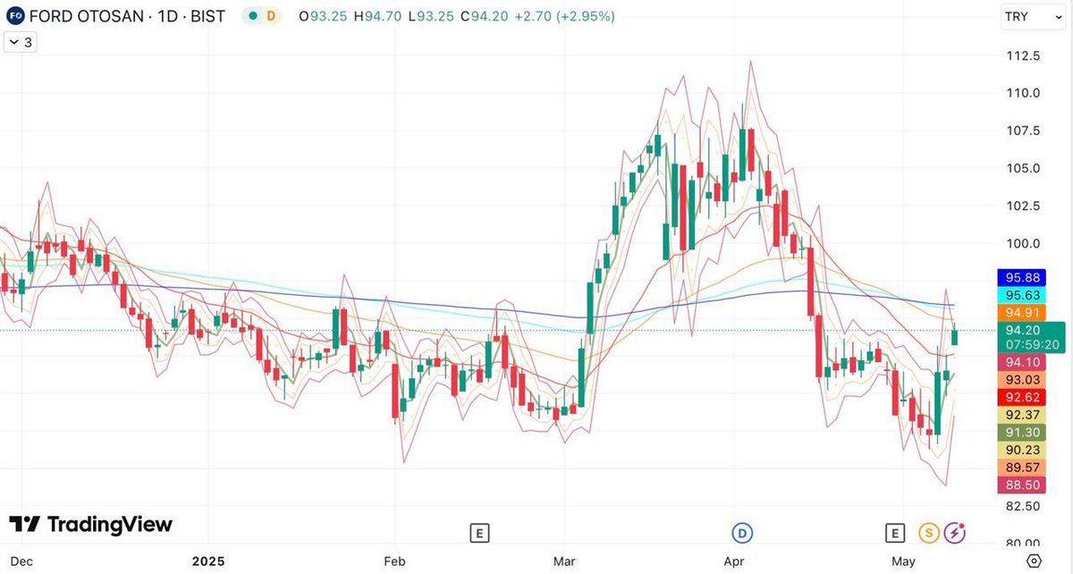Click the Dec label on time axis
Image resolution: width=1073 pixels, height=574 pixels.
[x=23, y=561]
